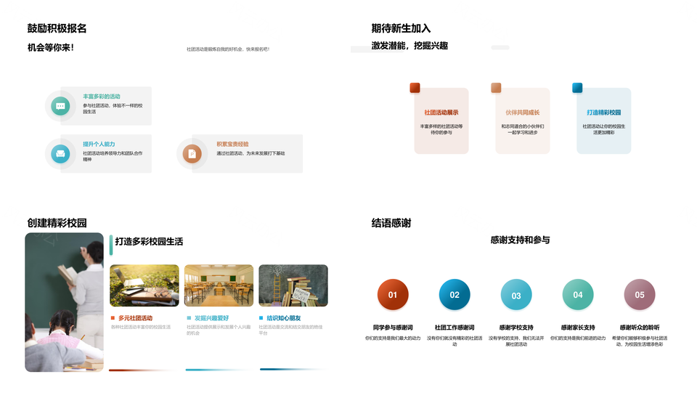Select the orange document icon
697x398 pixels.
pyautogui.click(x=192, y=153)
